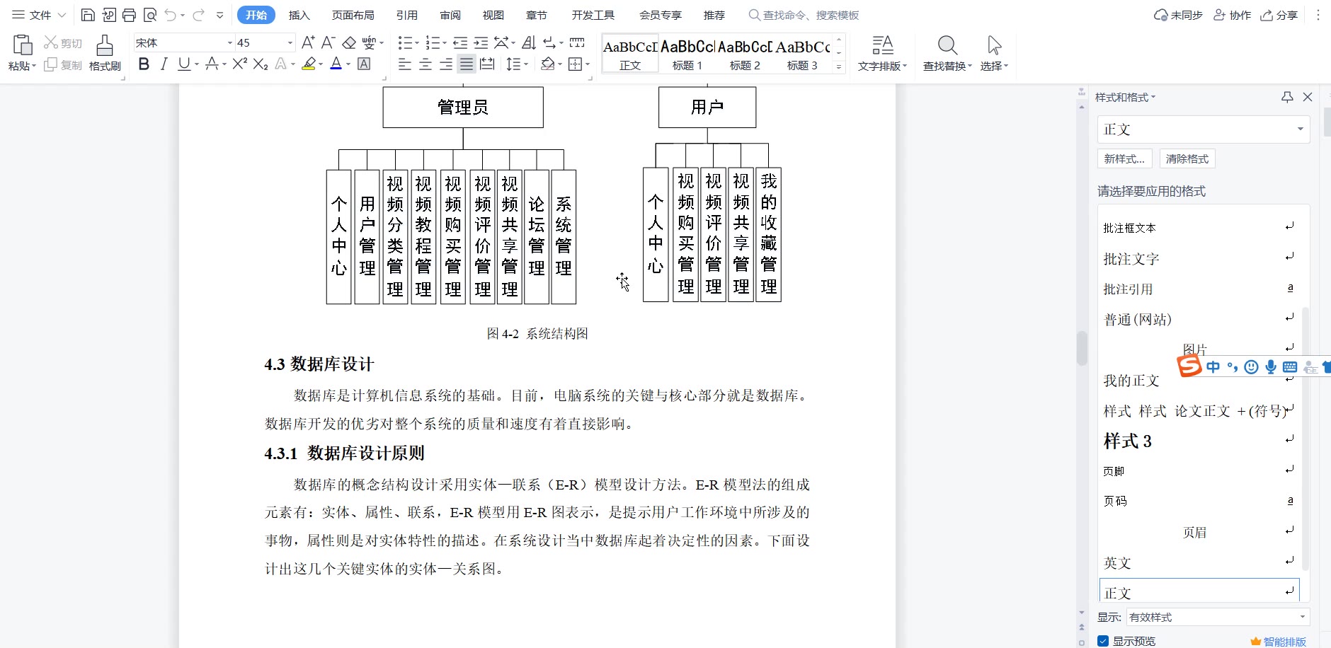Toggle Align Right paragraph
This screenshot has height=648, width=1331.
[x=446, y=64]
